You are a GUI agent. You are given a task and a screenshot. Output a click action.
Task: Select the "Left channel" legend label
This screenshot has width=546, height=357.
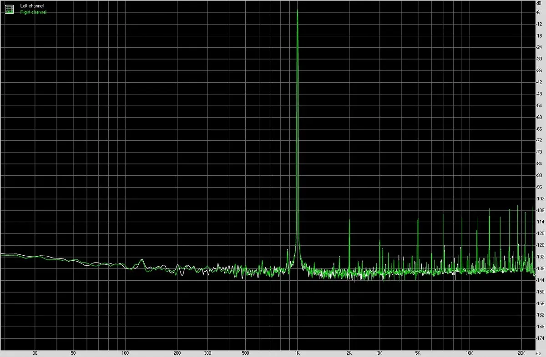pos(32,6)
